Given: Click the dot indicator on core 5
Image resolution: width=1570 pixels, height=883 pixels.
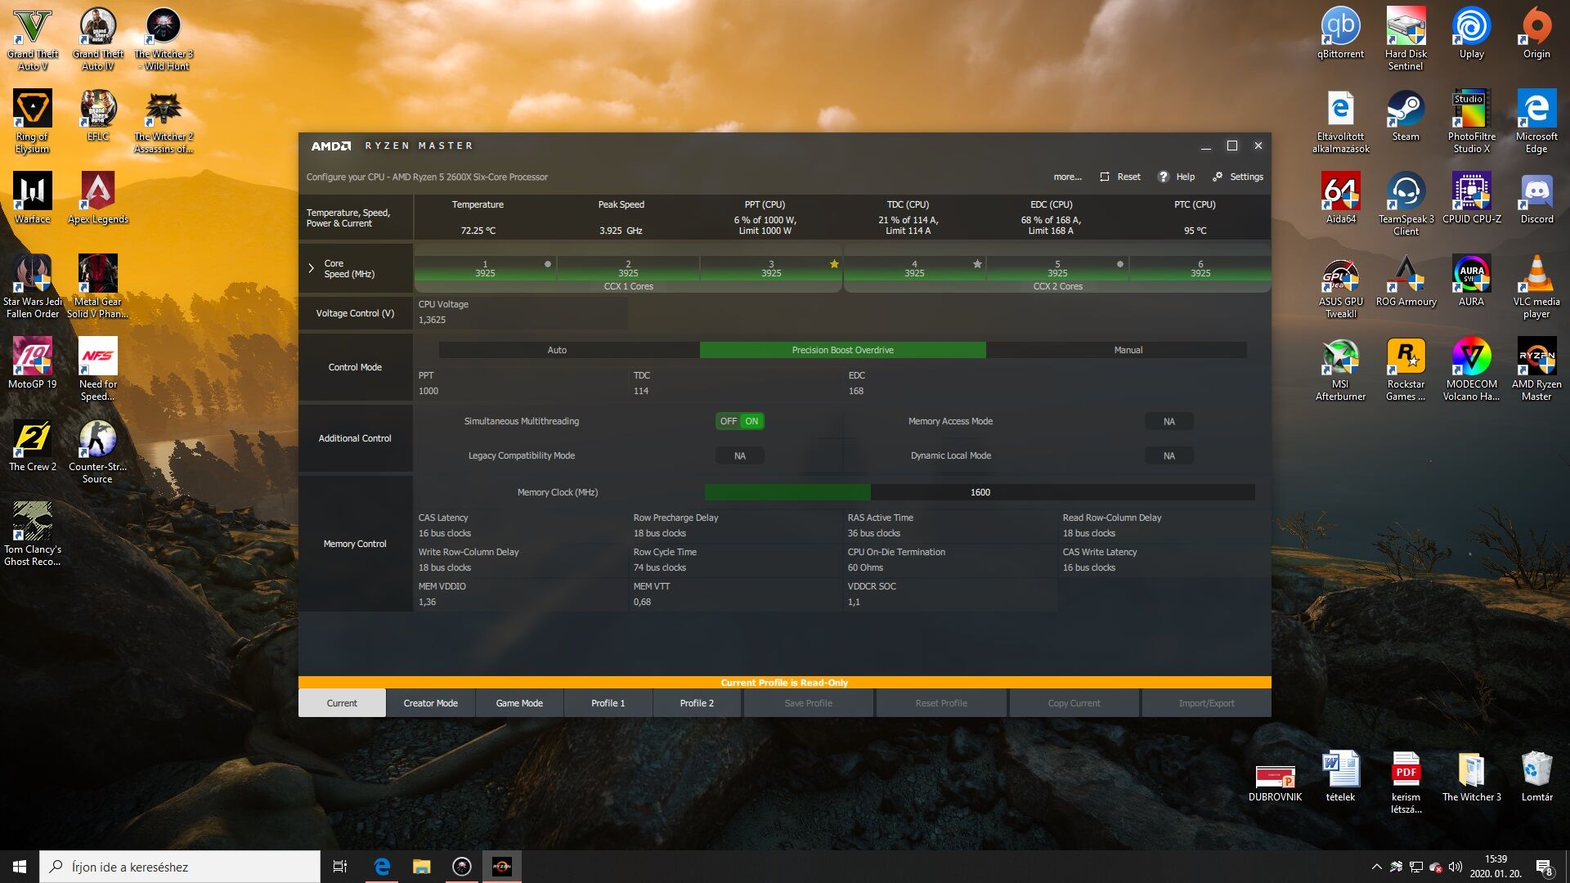Looking at the screenshot, I should (x=1120, y=264).
